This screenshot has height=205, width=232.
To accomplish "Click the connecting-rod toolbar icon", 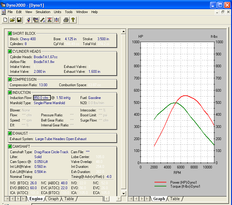I will [x=43, y=20].
